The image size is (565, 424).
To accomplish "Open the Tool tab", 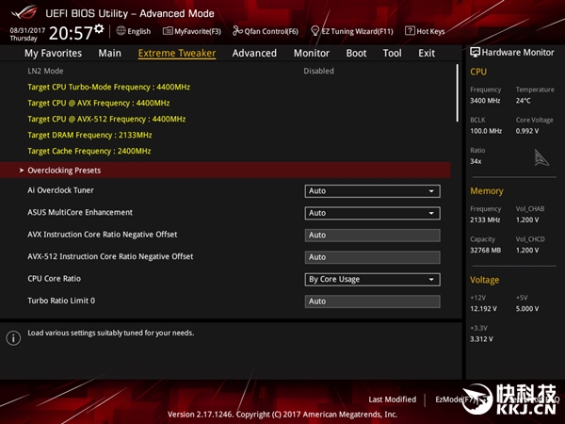I will pyautogui.click(x=392, y=54).
